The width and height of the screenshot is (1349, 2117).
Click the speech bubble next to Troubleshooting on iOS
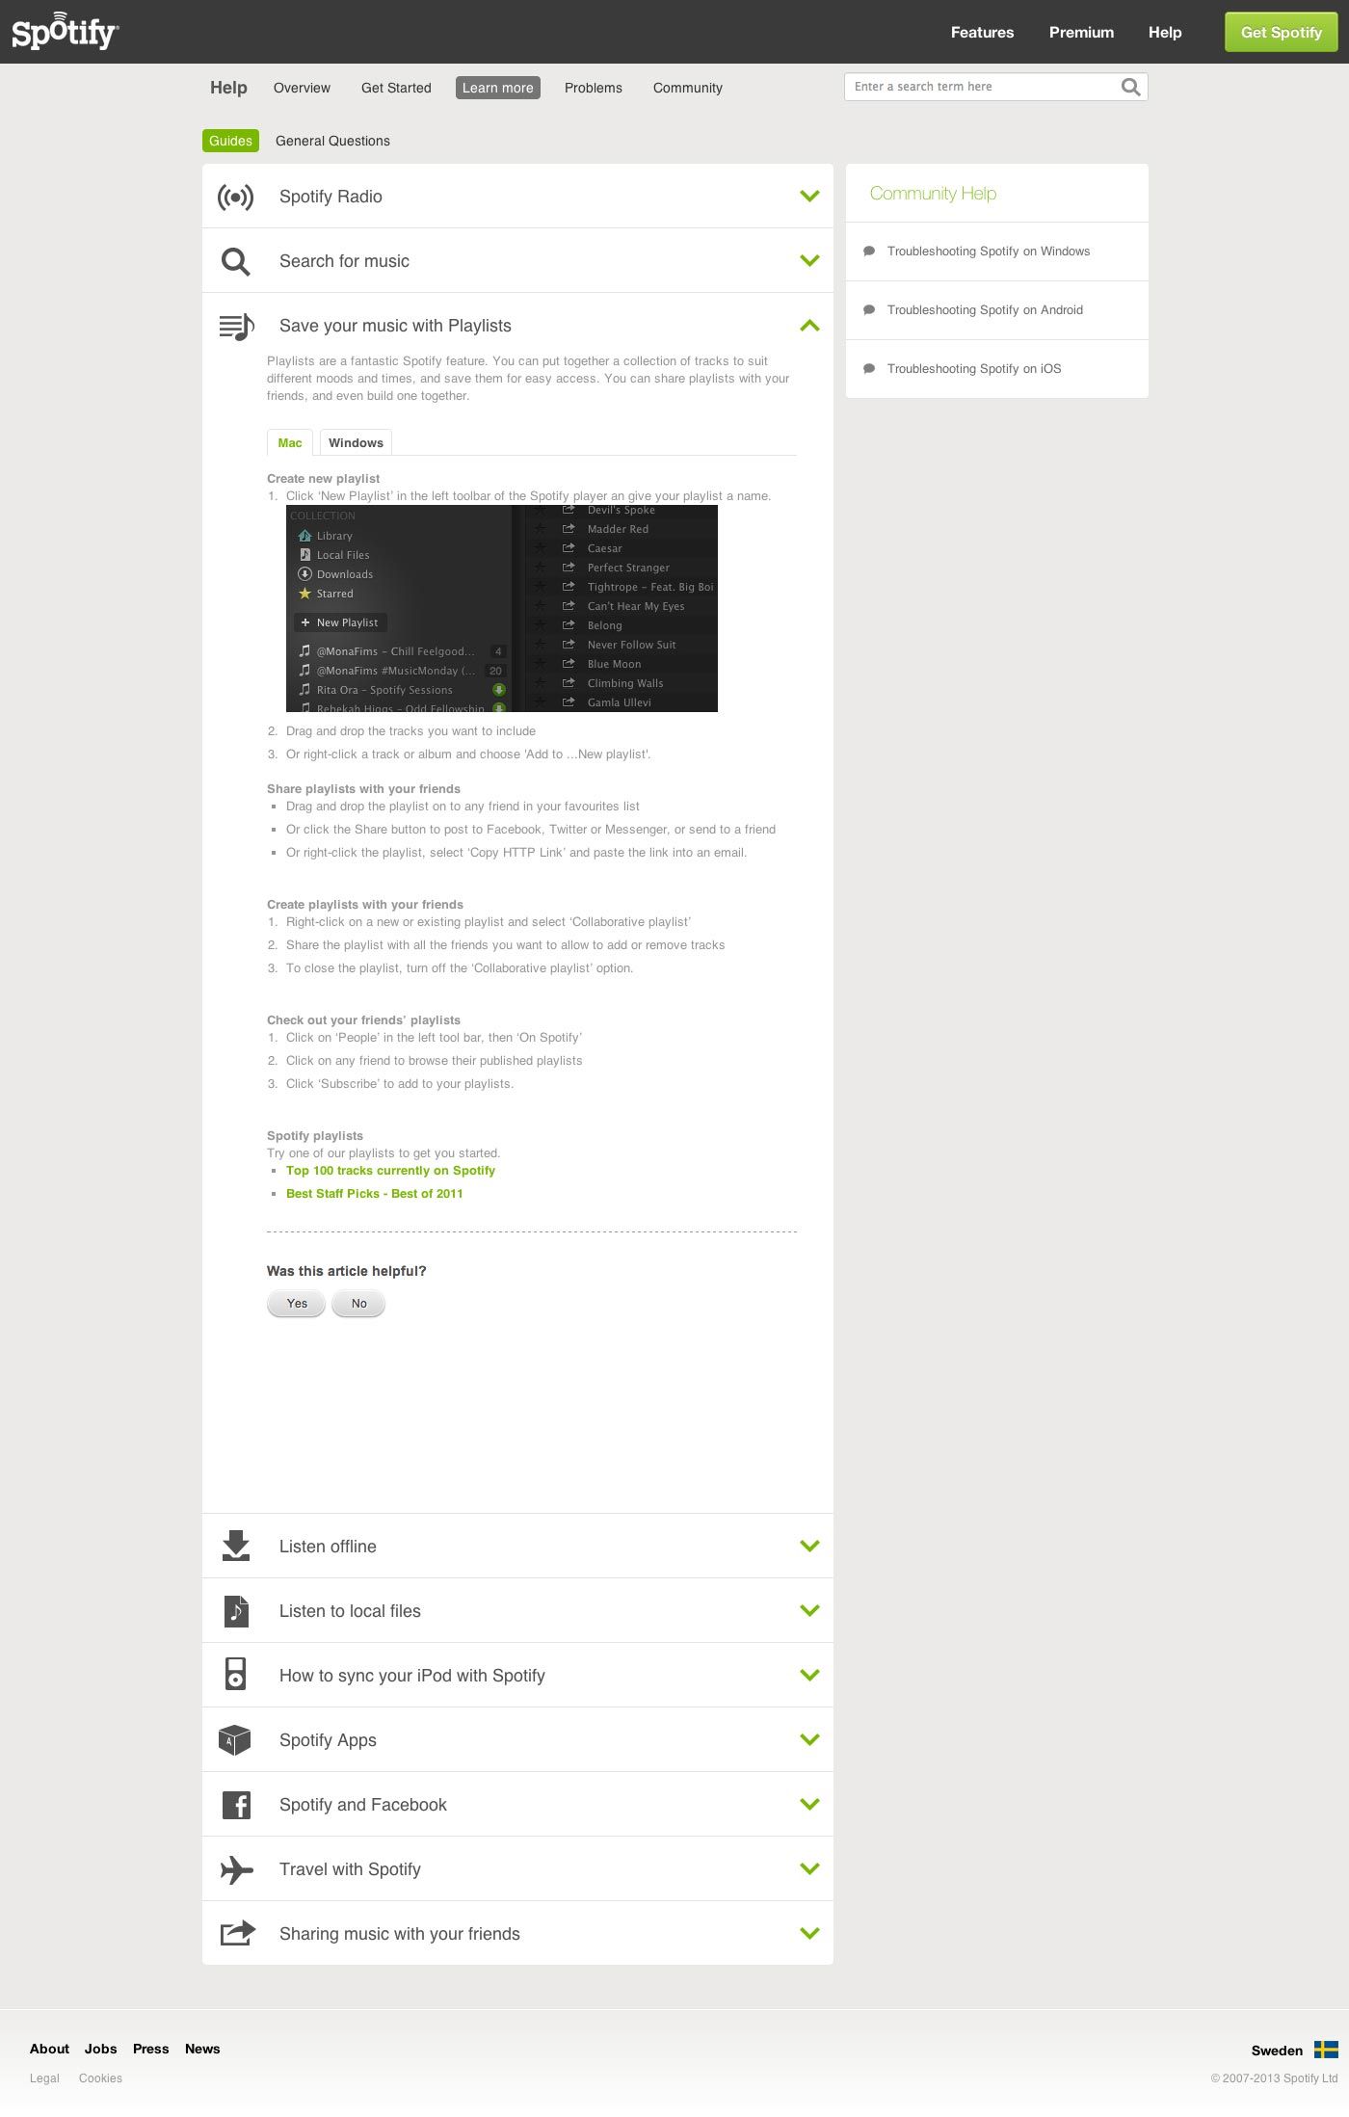point(869,369)
